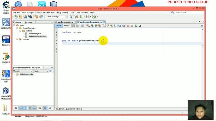
Task: Switch to the puskesmas.java editor tab
Action: pyautogui.click(x=65, y=22)
